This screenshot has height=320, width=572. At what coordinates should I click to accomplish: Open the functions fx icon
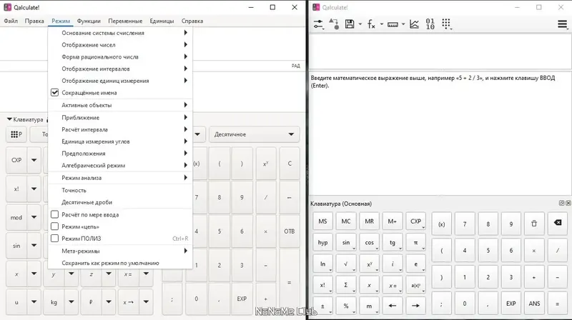371,24
